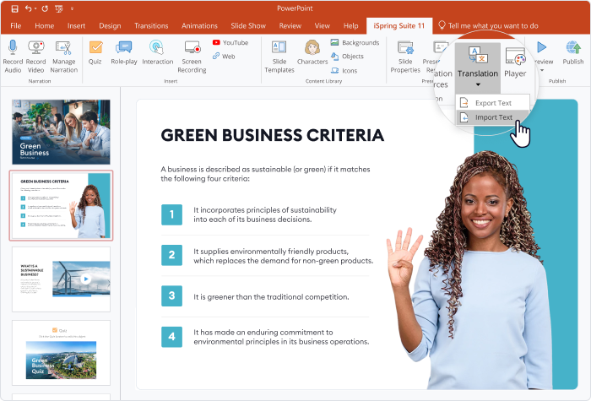
Task: Click the numbered box 1 on the slide
Action: coord(172,214)
